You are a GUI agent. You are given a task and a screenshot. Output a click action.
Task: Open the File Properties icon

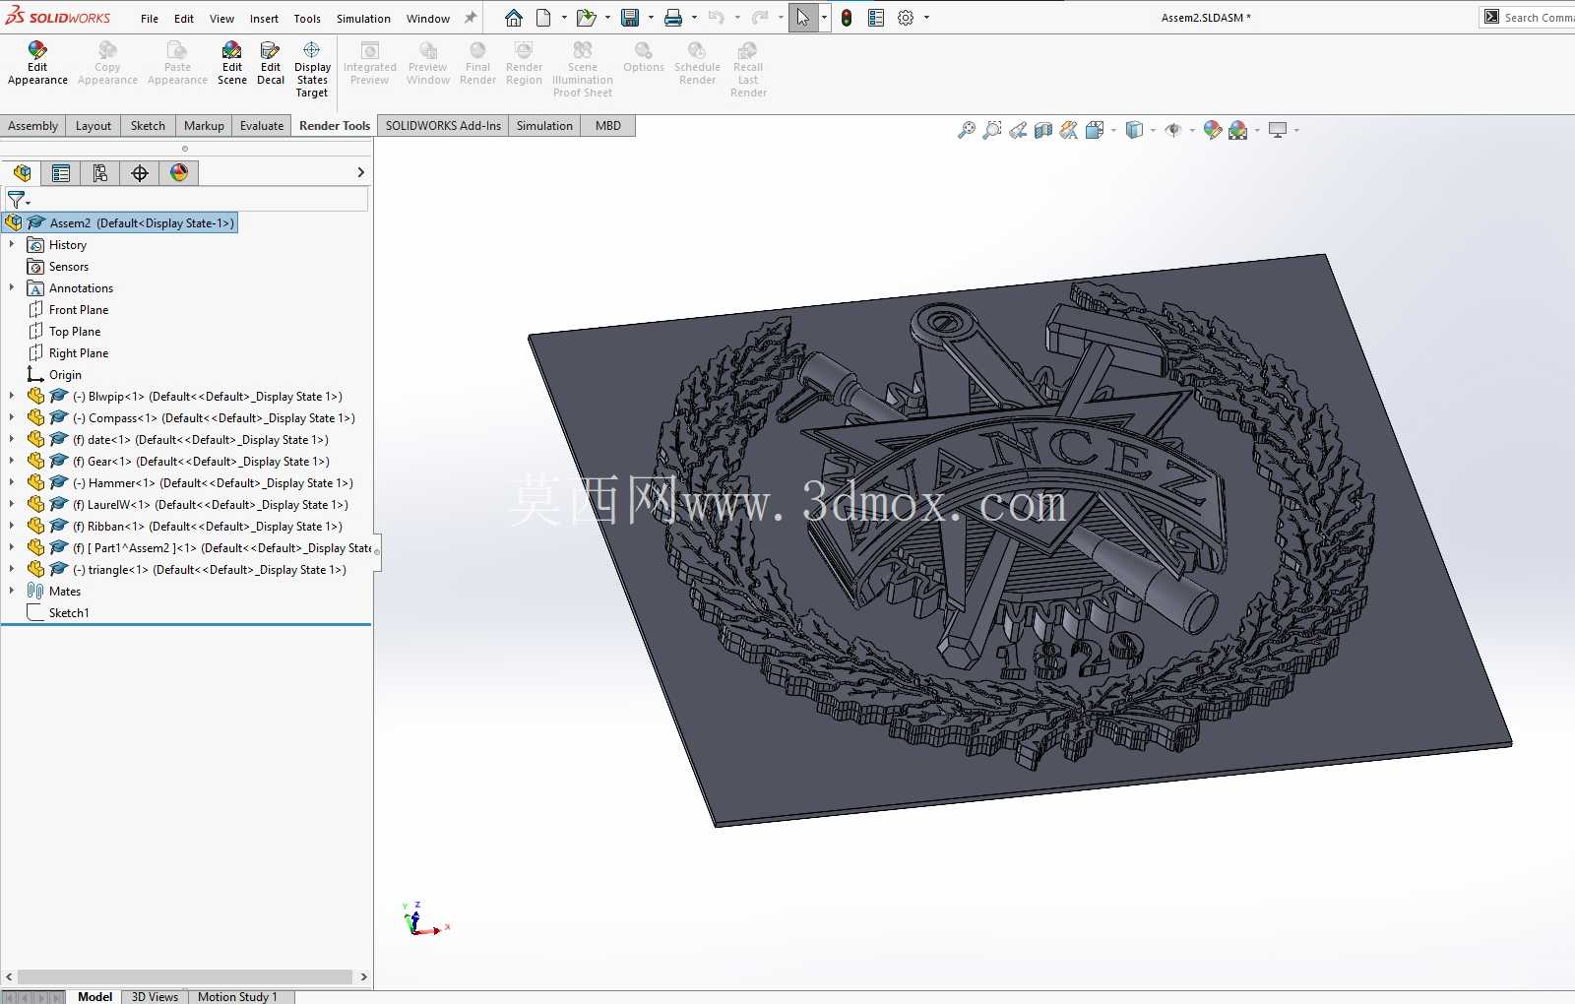(876, 18)
